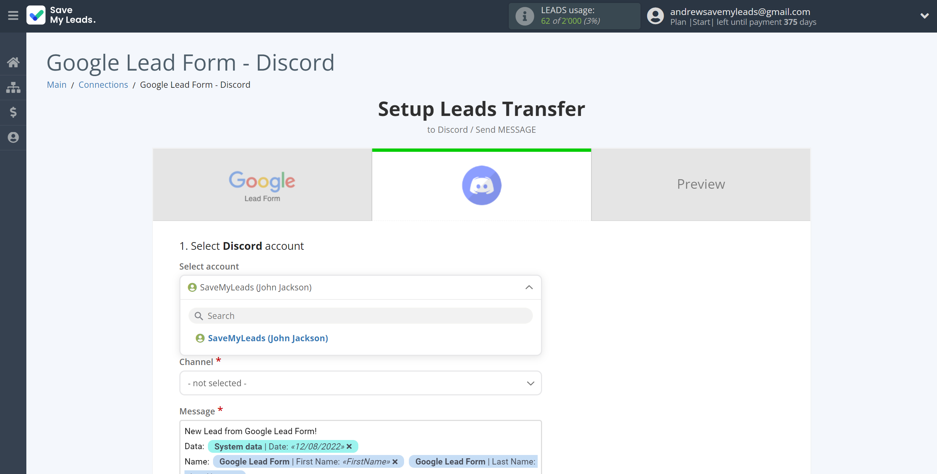Open profile icon in sidebar

(x=13, y=138)
